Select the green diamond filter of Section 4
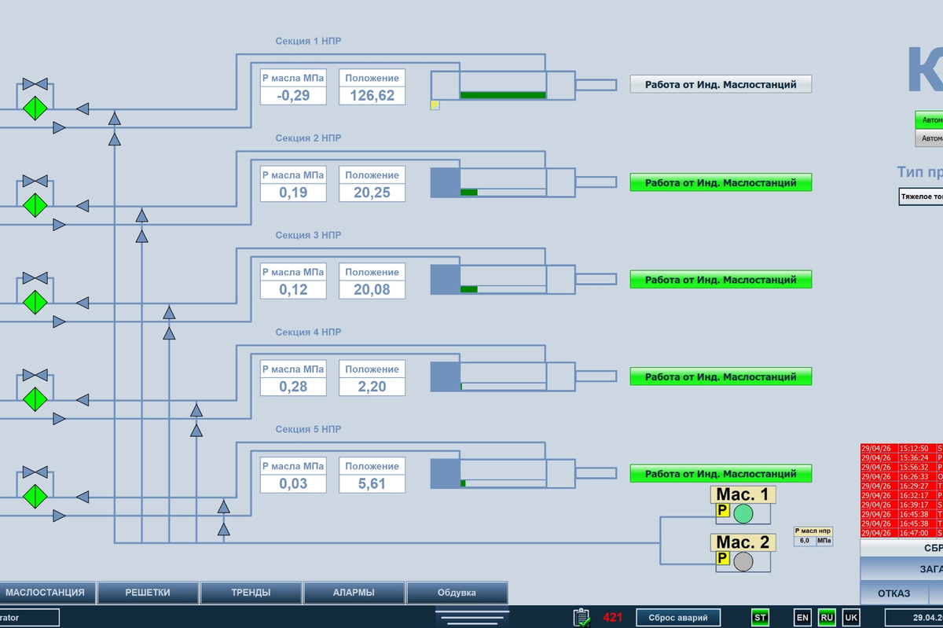943x628 pixels. (x=35, y=399)
